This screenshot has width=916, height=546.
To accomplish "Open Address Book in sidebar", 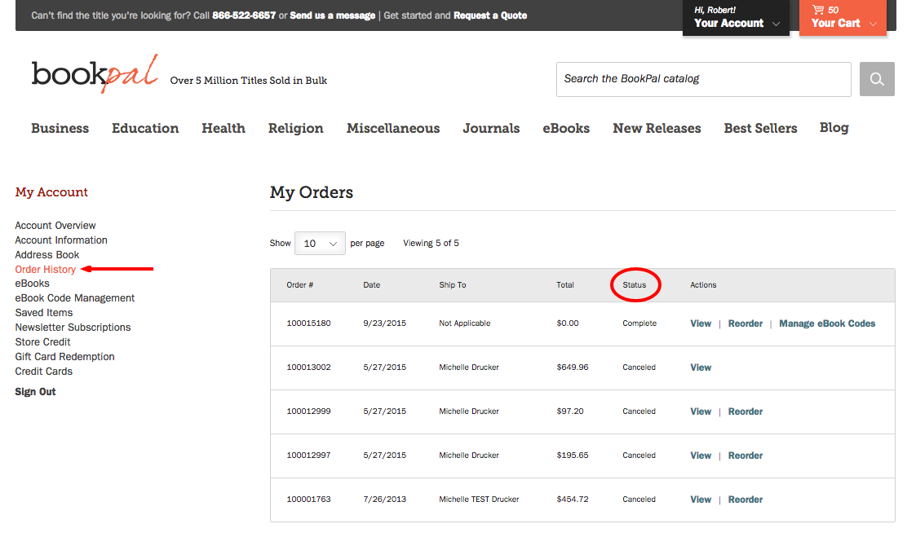I will point(47,254).
